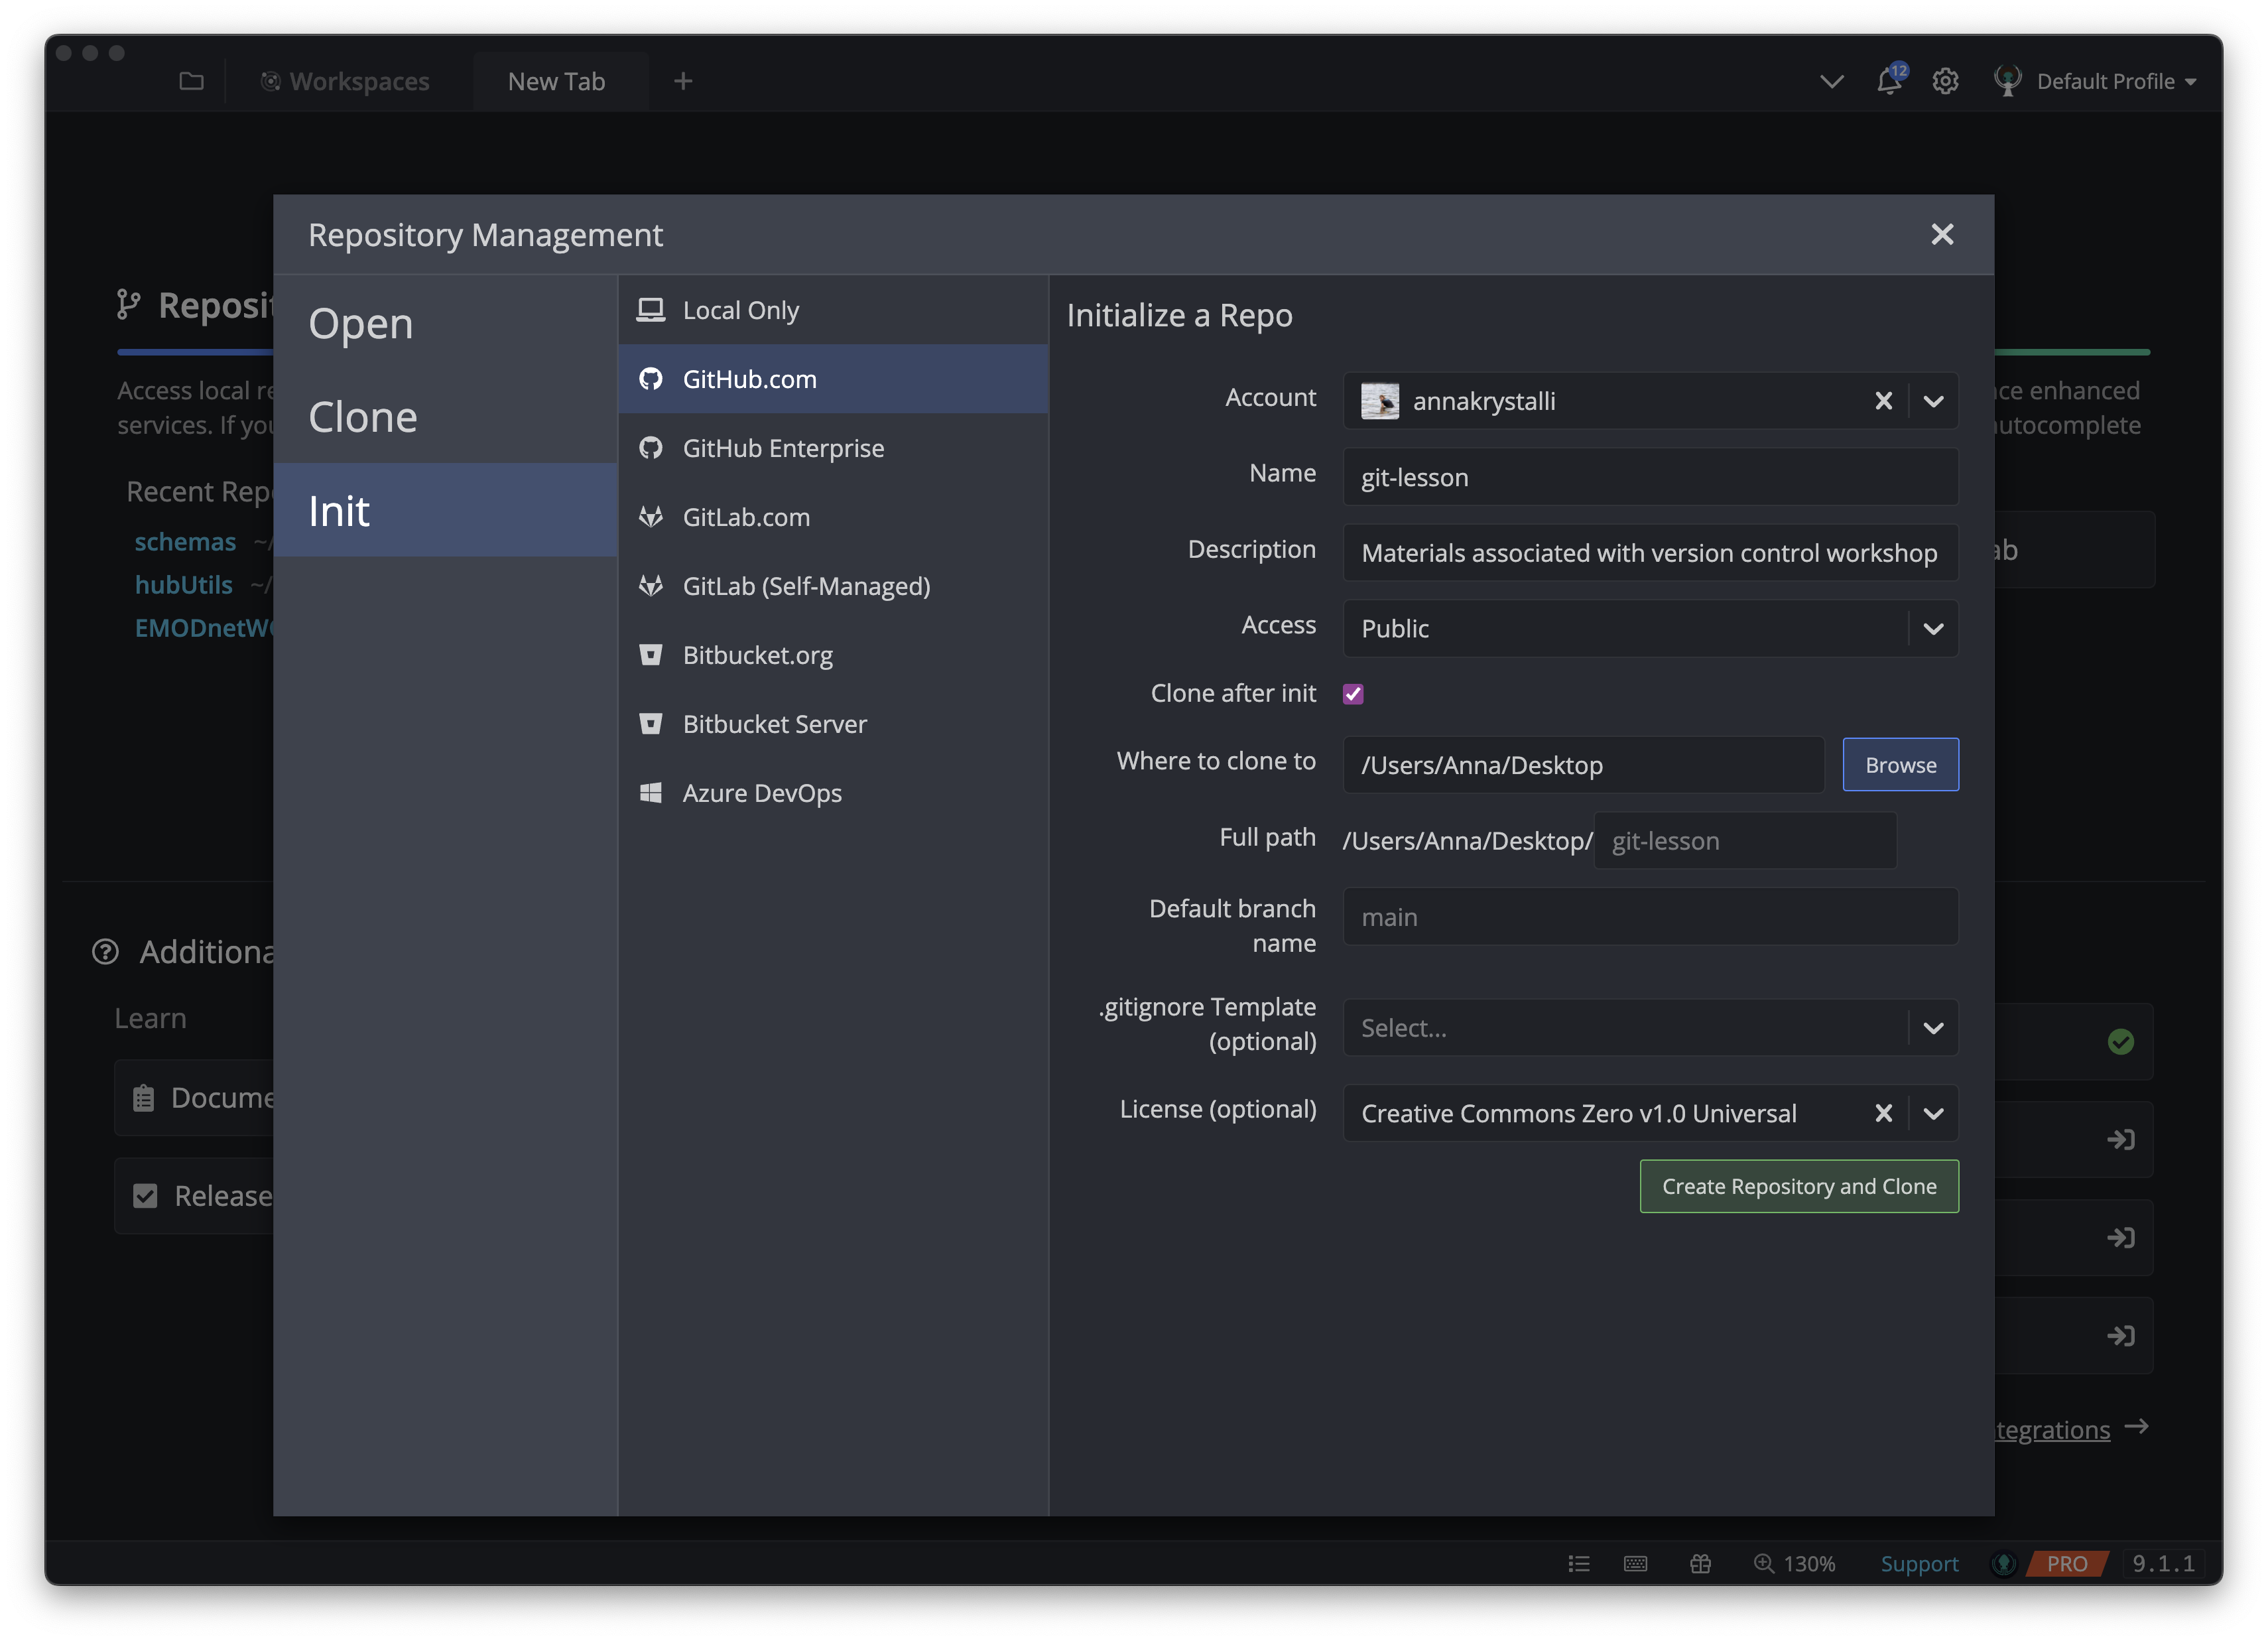Toggle the Clone after init checkbox

(1353, 694)
